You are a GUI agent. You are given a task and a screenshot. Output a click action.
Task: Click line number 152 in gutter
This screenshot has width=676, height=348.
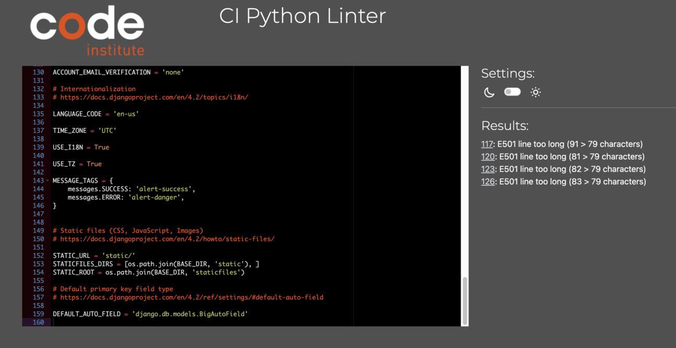[38, 256]
